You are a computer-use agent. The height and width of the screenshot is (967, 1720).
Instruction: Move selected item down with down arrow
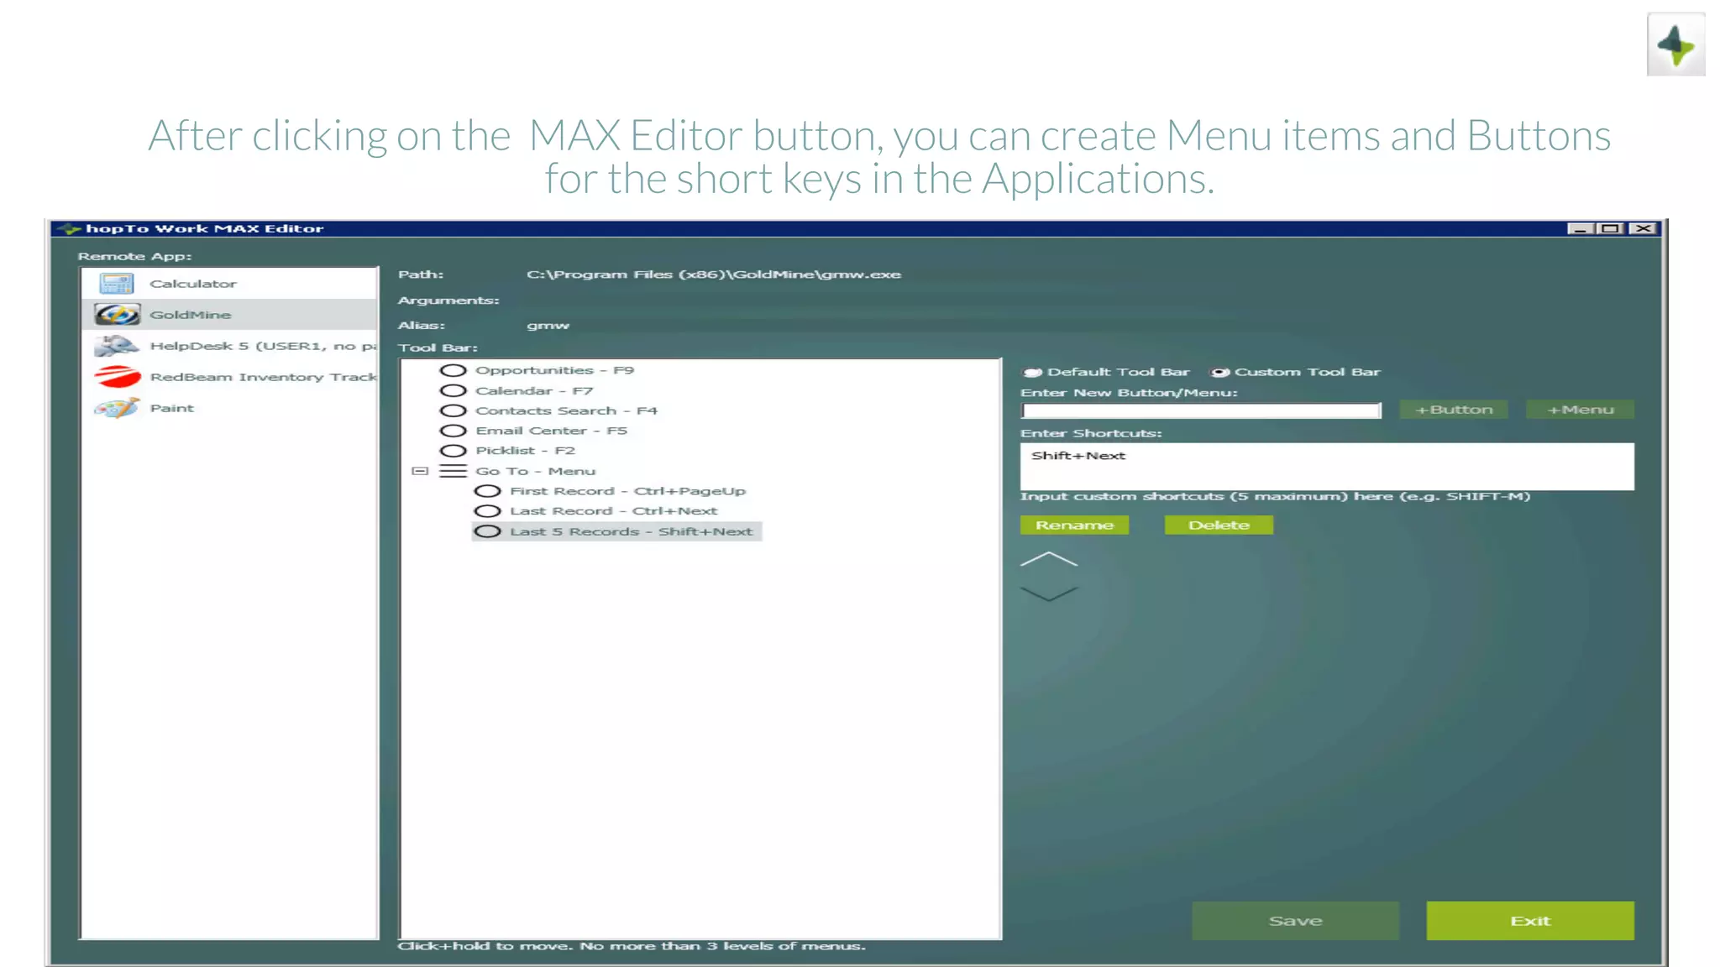[1049, 593]
